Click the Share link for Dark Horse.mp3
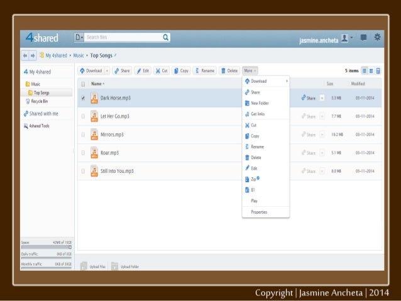401x301 pixels. (x=309, y=98)
